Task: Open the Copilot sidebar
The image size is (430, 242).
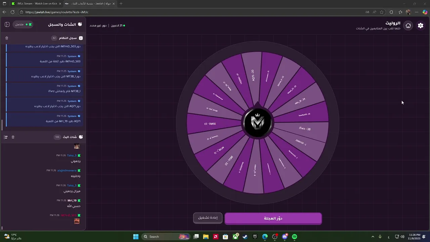Action: [x=425, y=12]
